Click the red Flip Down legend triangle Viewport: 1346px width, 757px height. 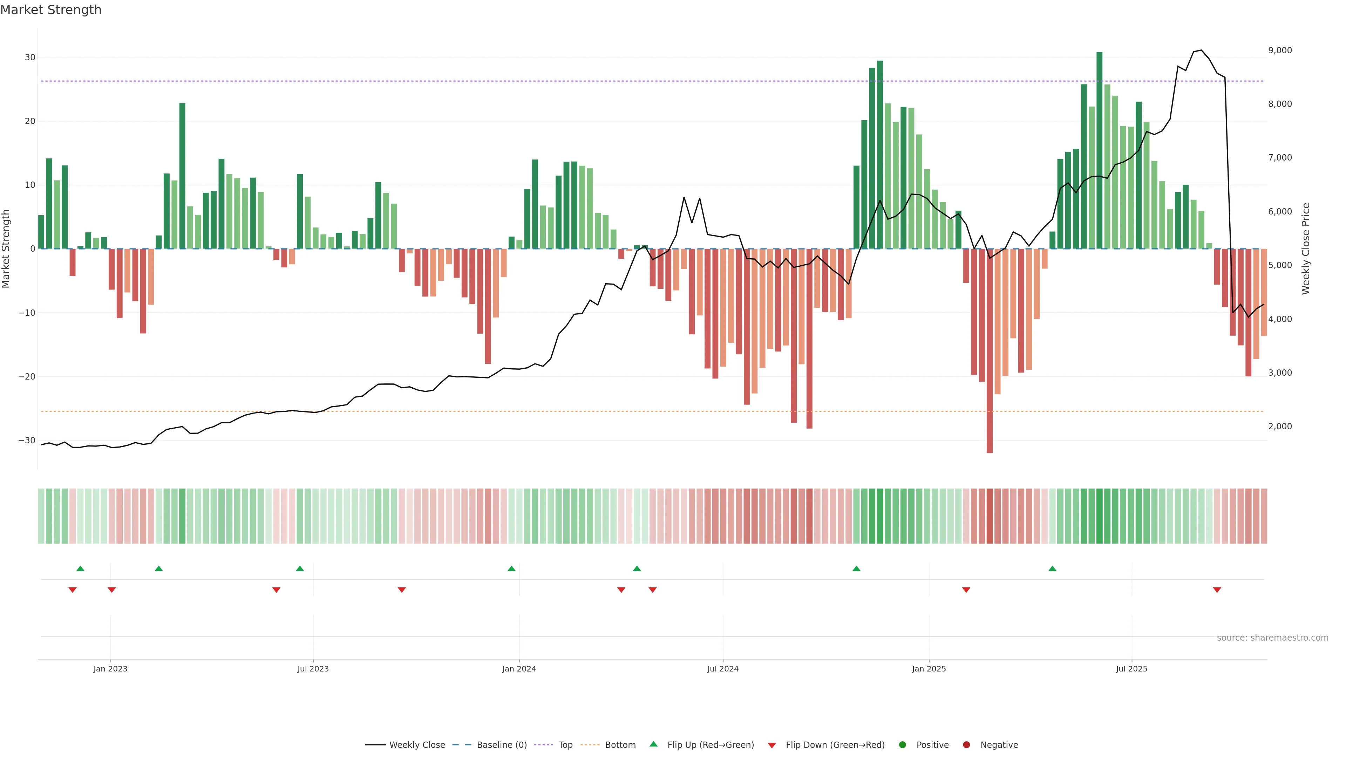coord(772,745)
